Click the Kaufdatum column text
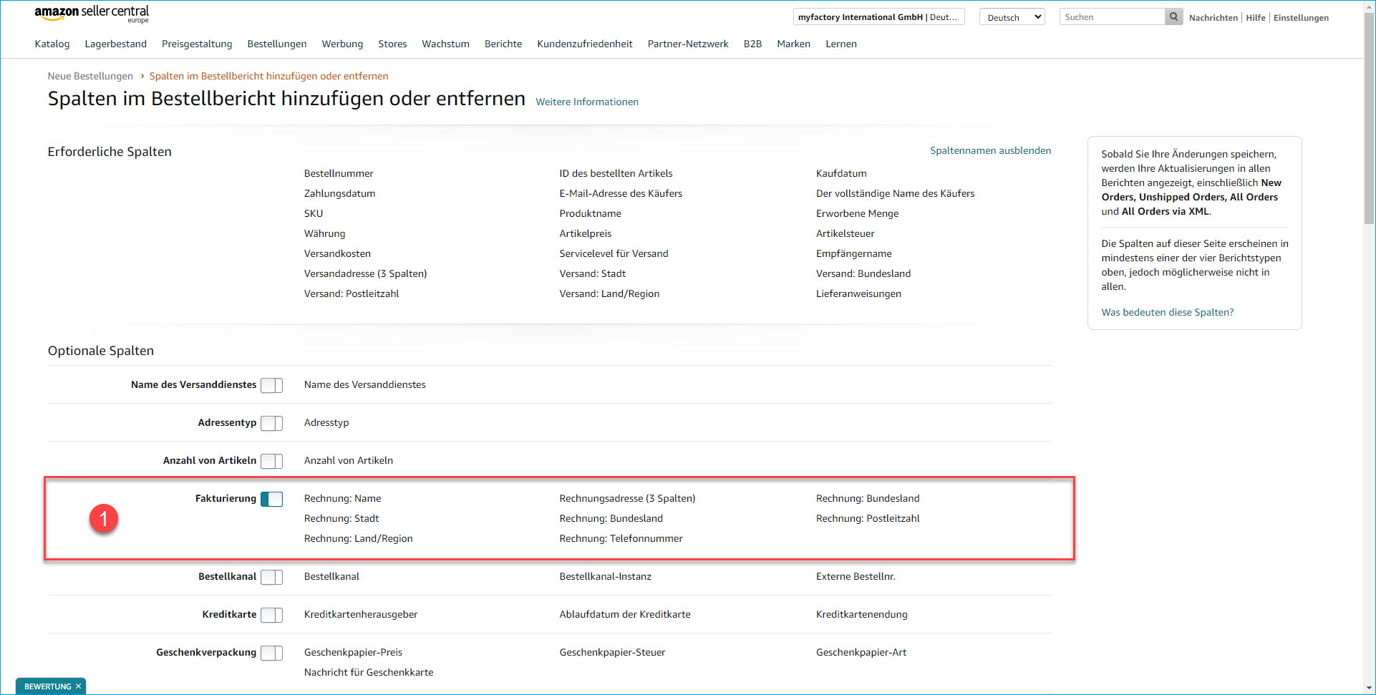Viewport: 1376px width, 695px height. (x=841, y=173)
